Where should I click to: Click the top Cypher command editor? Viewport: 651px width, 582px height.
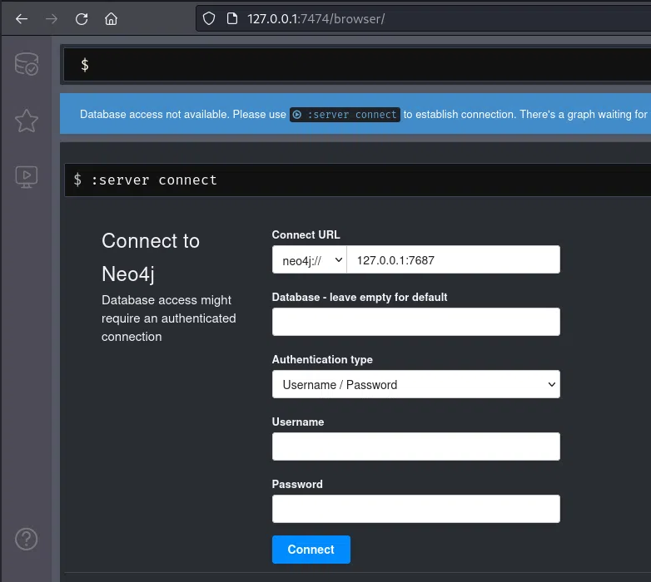(x=358, y=65)
